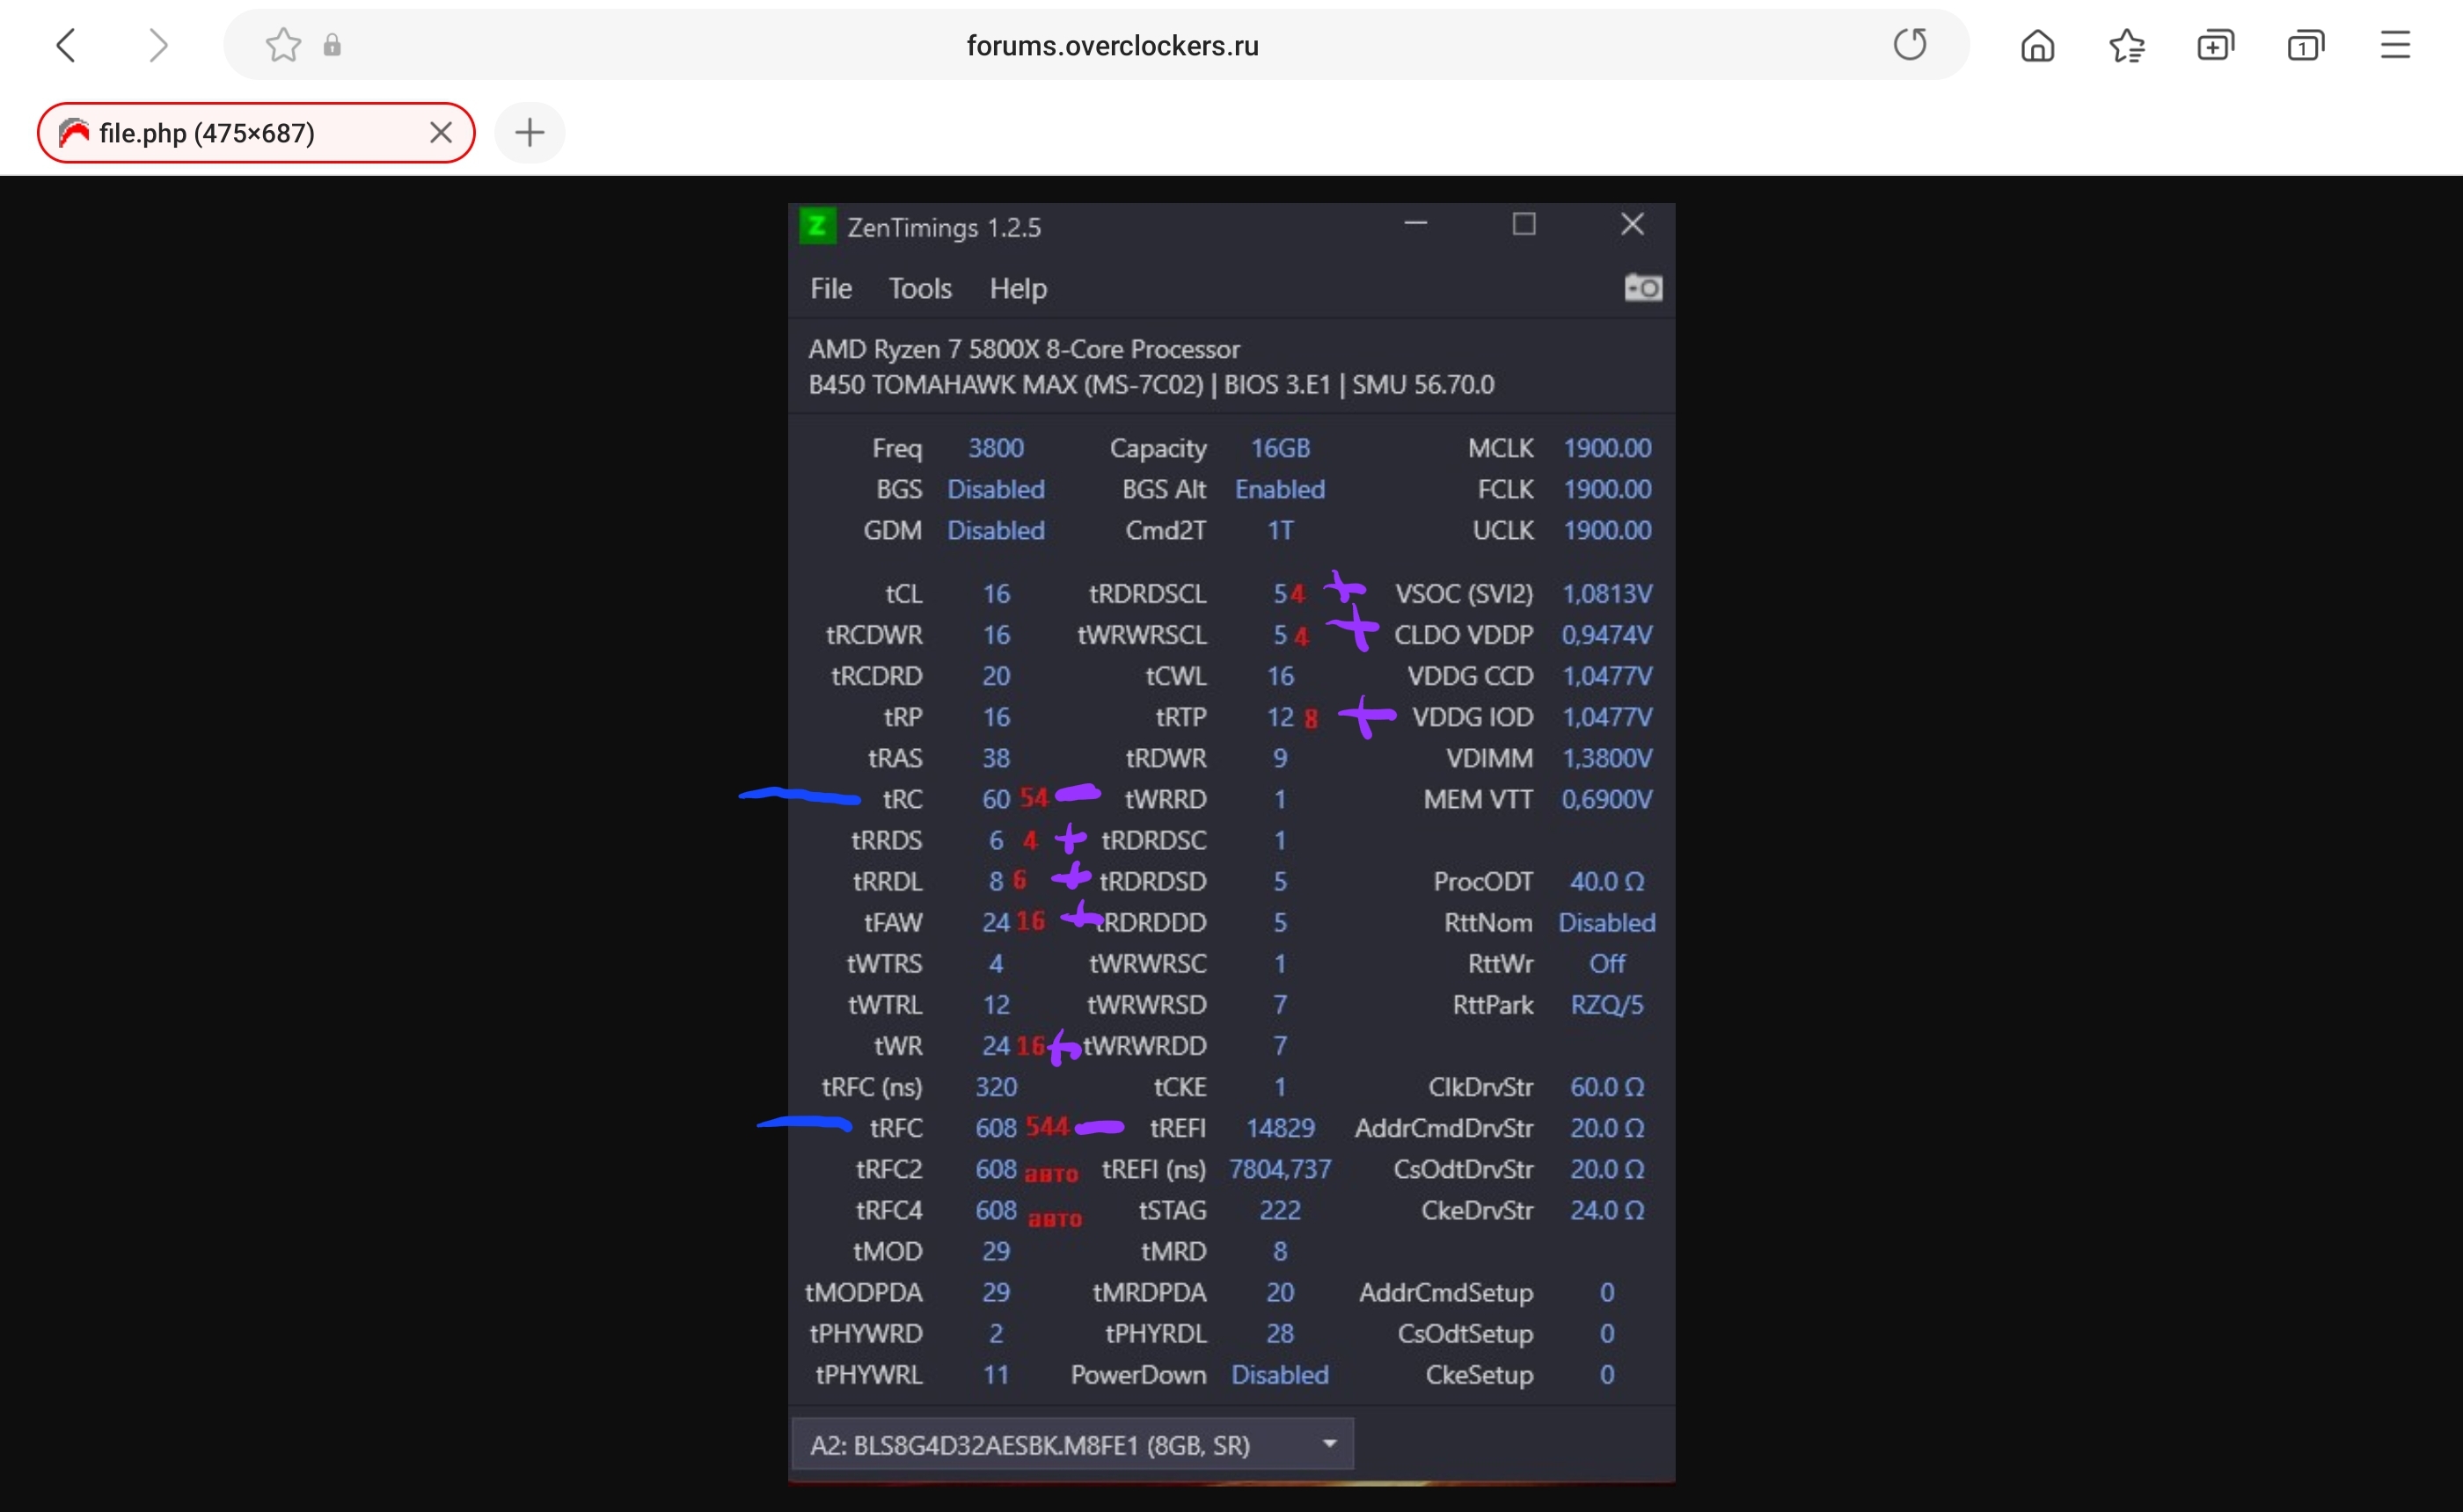Image resolution: width=2463 pixels, height=1512 pixels.
Task: Click the padlock site security icon
Action: coord(333,45)
